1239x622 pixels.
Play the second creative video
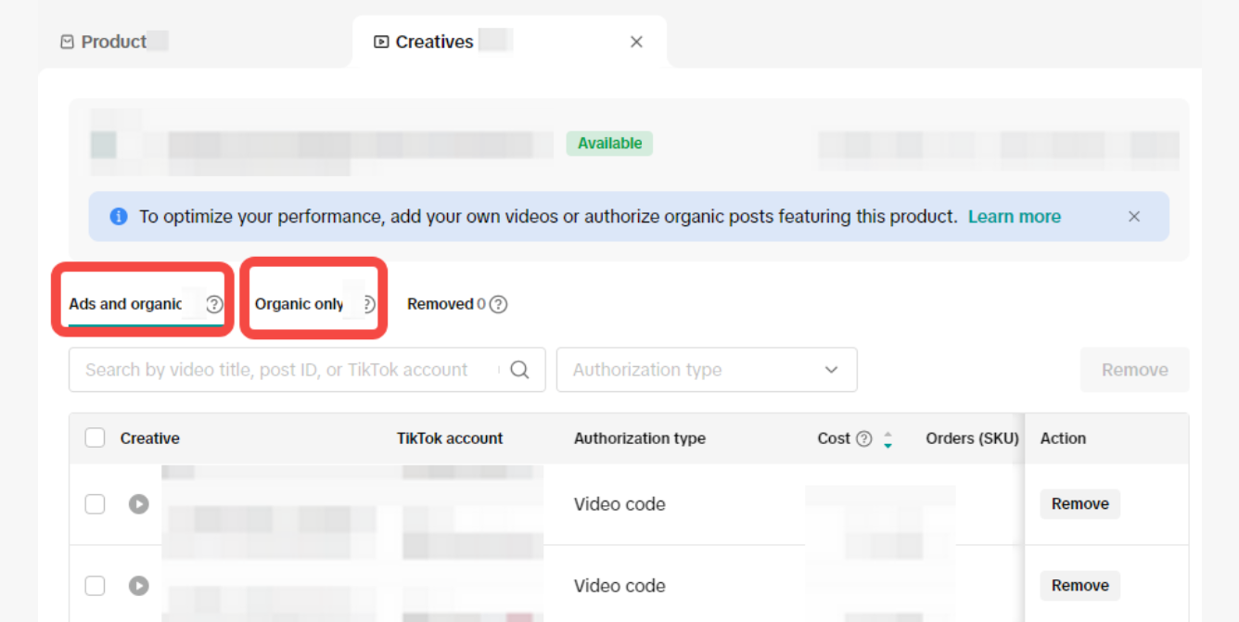138,586
